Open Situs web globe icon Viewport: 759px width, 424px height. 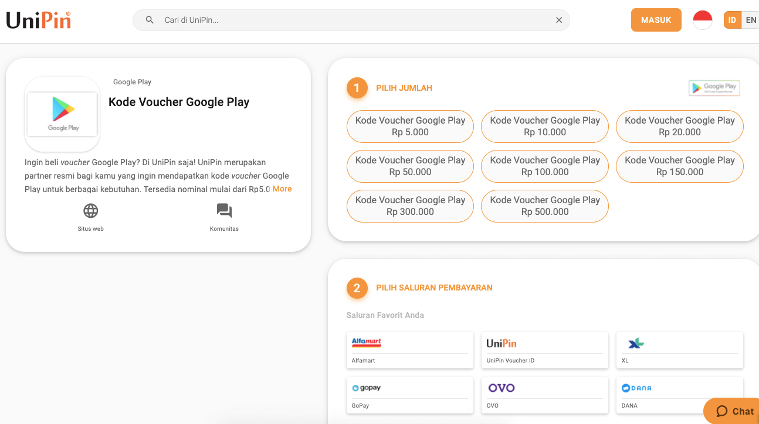90,211
